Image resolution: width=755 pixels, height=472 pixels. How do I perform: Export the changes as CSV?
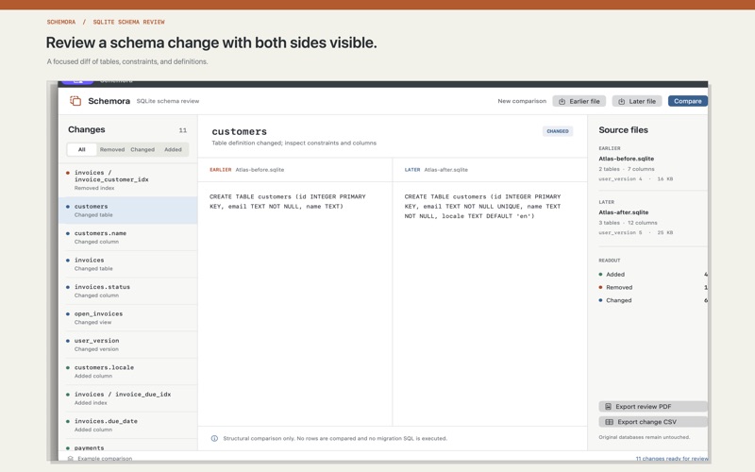653,422
